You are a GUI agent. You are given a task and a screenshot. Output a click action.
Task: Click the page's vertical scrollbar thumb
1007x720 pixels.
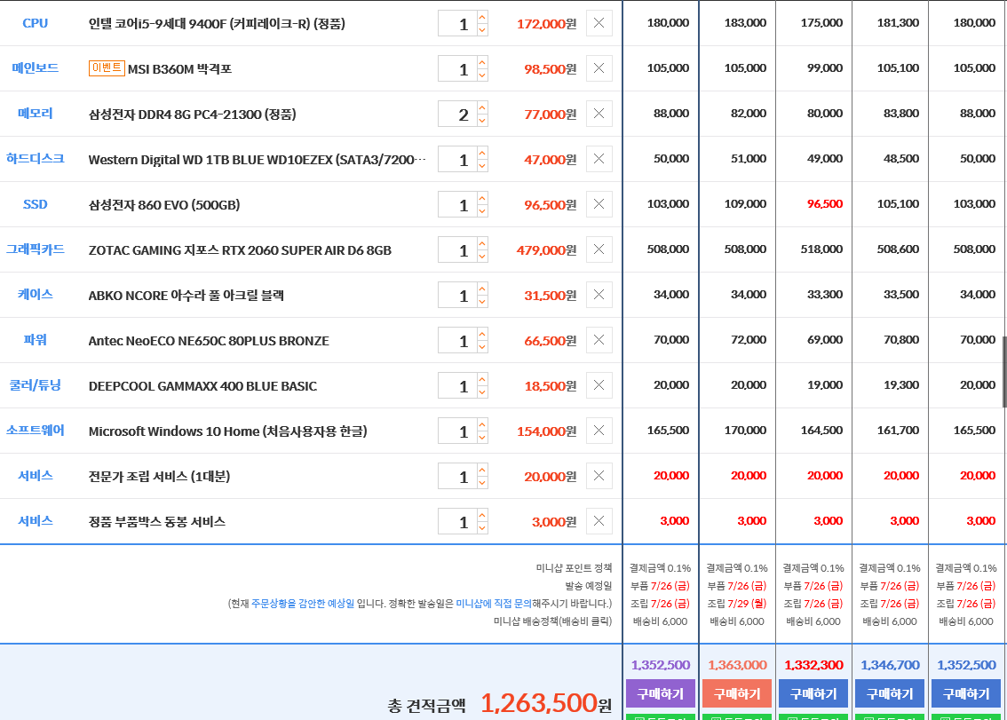click(x=1004, y=371)
